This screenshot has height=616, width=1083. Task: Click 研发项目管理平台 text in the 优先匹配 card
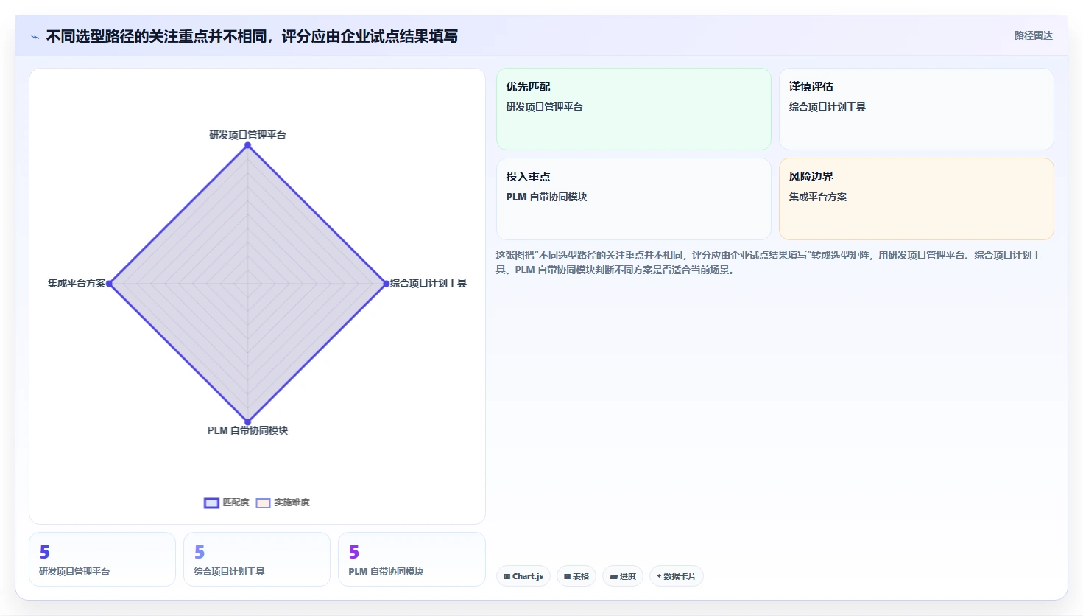tap(545, 107)
